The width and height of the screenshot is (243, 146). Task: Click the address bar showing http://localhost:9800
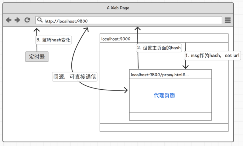pos(129,20)
